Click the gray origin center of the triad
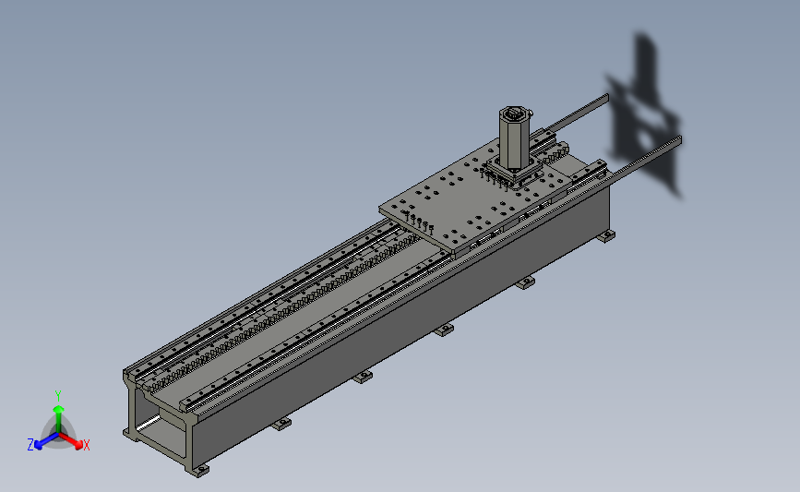The width and height of the screenshot is (800, 492). click(x=58, y=434)
